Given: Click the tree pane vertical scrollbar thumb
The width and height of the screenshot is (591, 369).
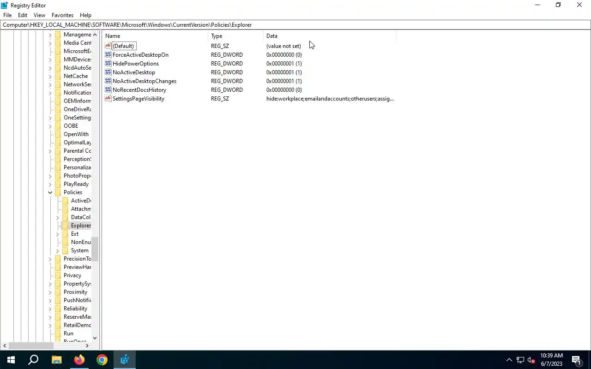Looking at the screenshot, I should coord(95,249).
